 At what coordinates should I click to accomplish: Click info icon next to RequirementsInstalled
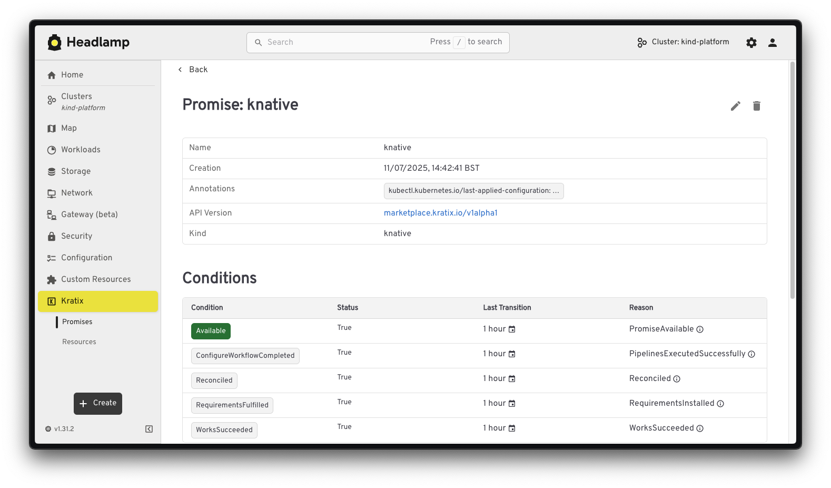coord(720,404)
